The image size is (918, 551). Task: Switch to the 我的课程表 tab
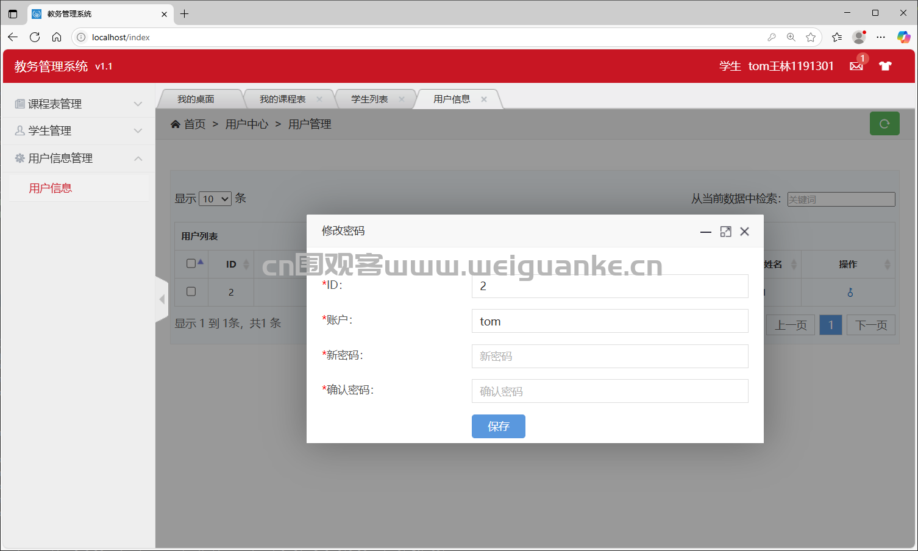[x=282, y=99]
